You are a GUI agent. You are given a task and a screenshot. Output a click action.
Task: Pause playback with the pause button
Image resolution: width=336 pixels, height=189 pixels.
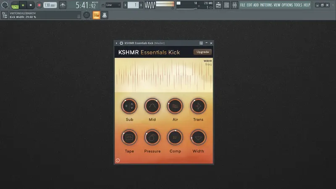coord(23,5)
